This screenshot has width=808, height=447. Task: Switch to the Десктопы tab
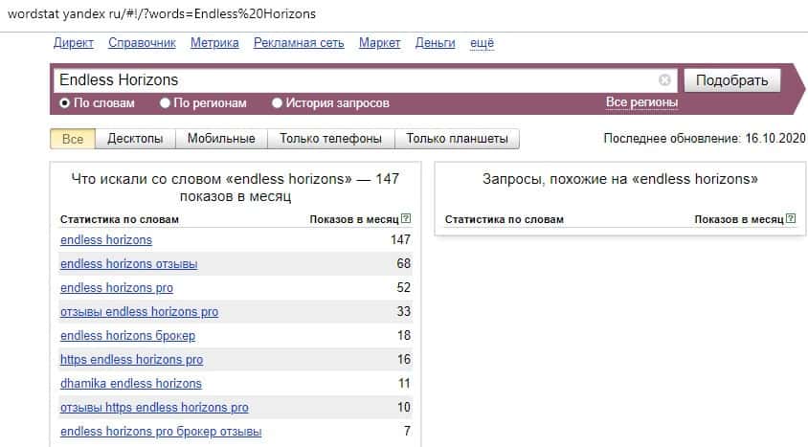click(x=135, y=139)
